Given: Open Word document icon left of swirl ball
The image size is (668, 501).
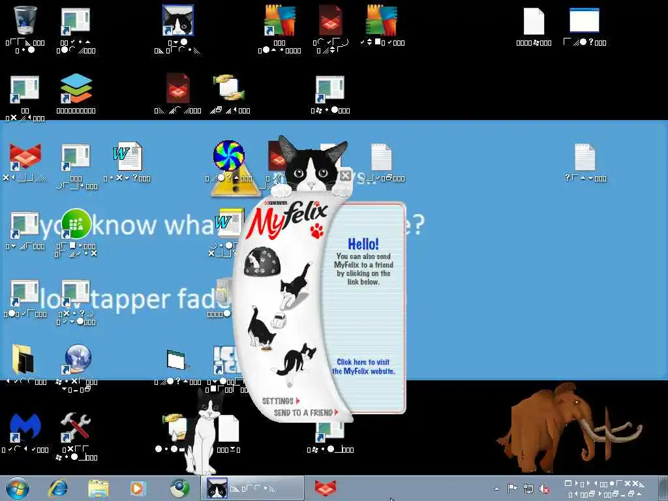Looking at the screenshot, I should click(x=127, y=157).
